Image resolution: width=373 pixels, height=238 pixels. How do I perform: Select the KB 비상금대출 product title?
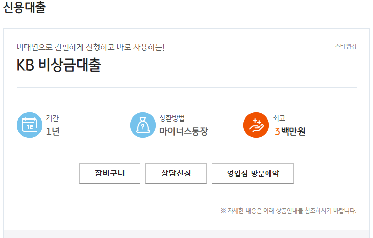tap(59, 66)
